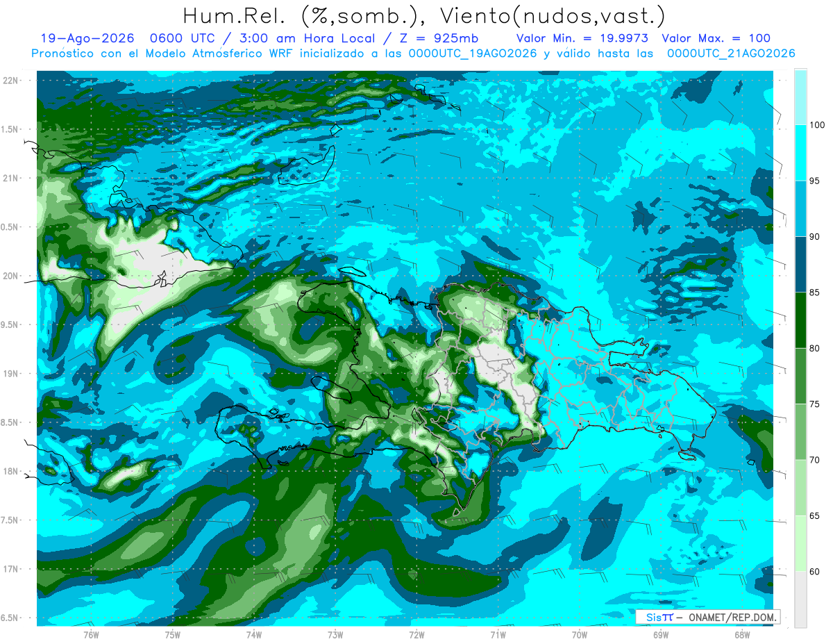Pick the green 70–75 colorbar segment

pyautogui.click(x=800, y=432)
